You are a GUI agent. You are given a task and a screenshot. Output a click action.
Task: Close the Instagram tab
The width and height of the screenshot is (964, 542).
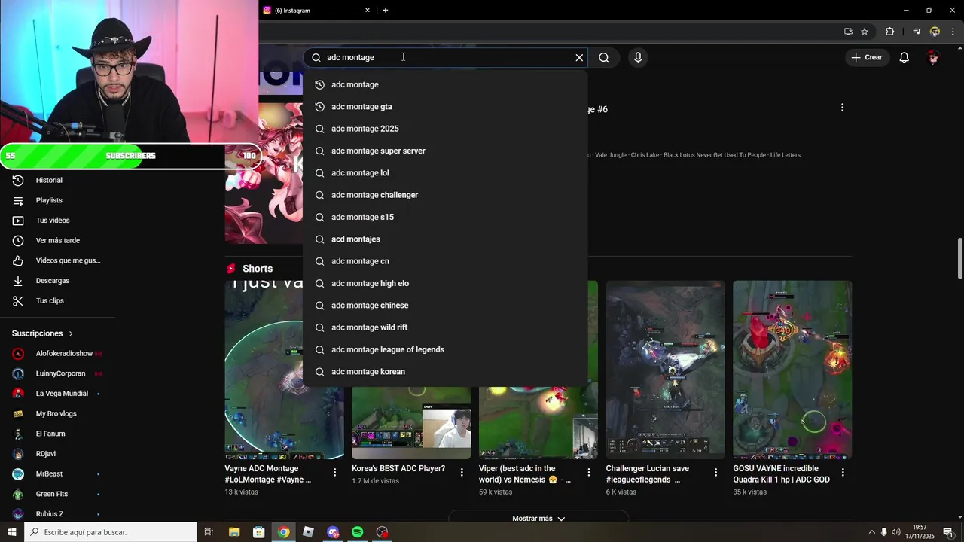[x=368, y=11]
